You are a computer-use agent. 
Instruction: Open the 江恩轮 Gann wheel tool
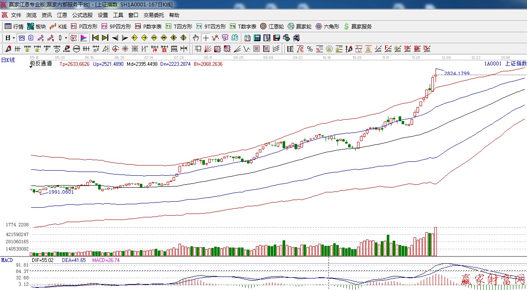272,26
